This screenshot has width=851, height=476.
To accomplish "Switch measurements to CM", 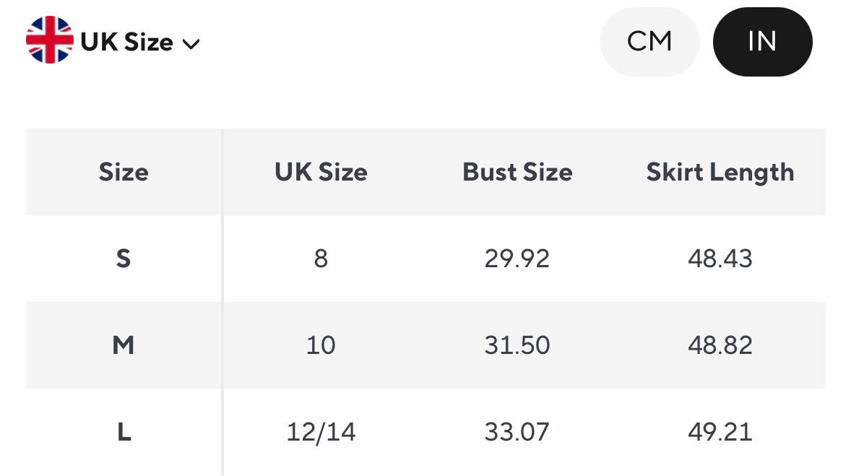I will pos(649,42).
